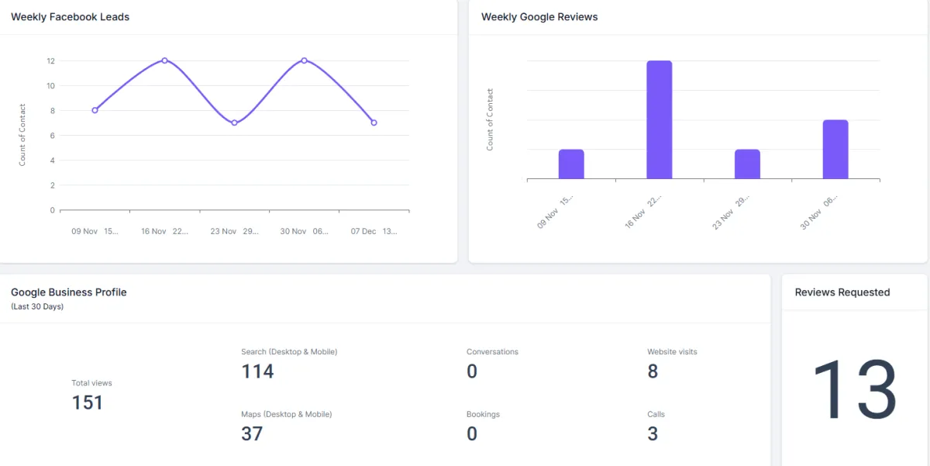Image resolution: width=930 pixels, height=466 pixels.
Task: Select the Conversations count showing 0
Action: [471, 371]
